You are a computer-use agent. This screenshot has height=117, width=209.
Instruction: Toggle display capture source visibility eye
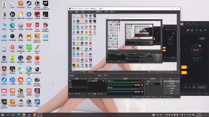(103, 81)
